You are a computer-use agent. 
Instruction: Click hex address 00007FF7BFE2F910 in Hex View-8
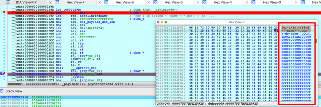[171, 27]
